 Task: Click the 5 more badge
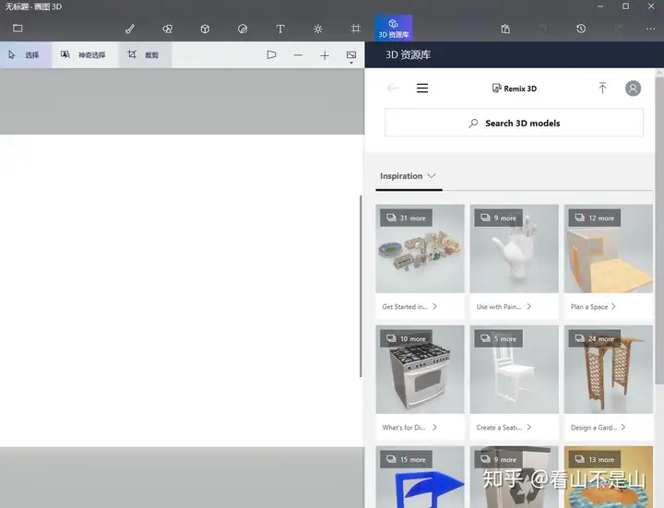click(x=498, y=338)
